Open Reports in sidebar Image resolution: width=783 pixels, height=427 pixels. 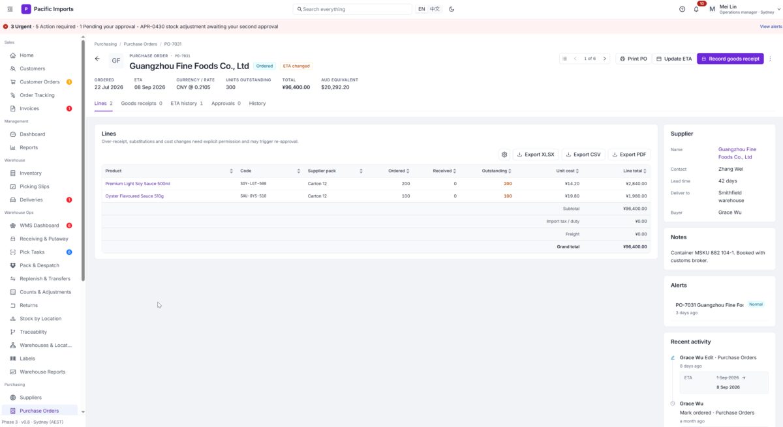39,147
